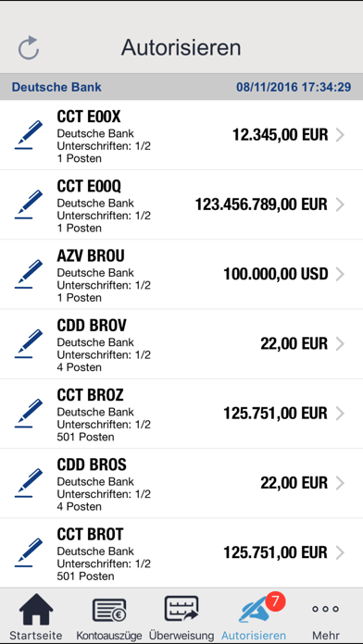Switch to the Kontoauszüge tab
Viewport: 363px width, 644px height.
109,616
